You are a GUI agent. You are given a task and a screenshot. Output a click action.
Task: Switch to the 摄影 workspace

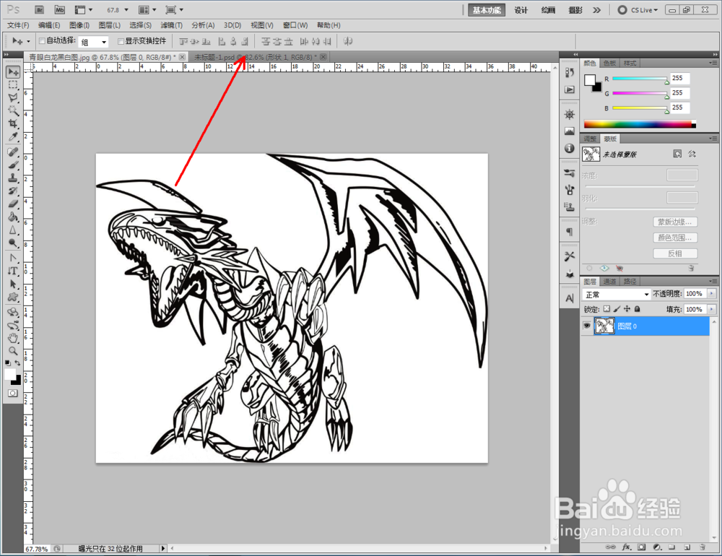[x=575, y=10]
